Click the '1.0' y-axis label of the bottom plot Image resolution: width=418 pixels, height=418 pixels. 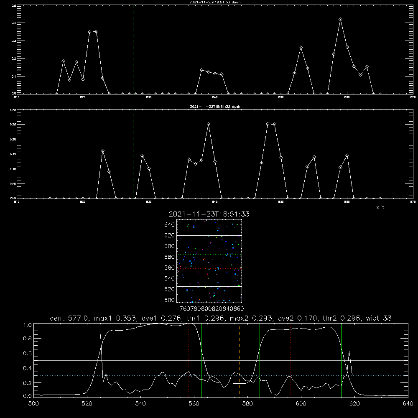(28, 325)
